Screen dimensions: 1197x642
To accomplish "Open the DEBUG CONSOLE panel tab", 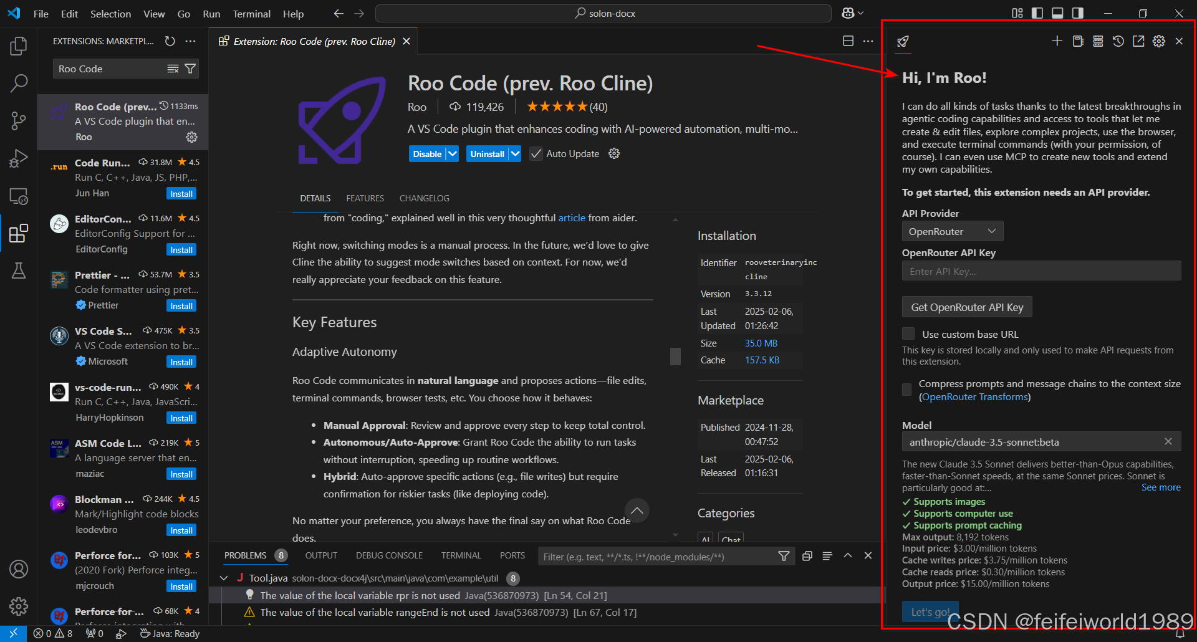I will pyautogui.click(x=389, y=555).
